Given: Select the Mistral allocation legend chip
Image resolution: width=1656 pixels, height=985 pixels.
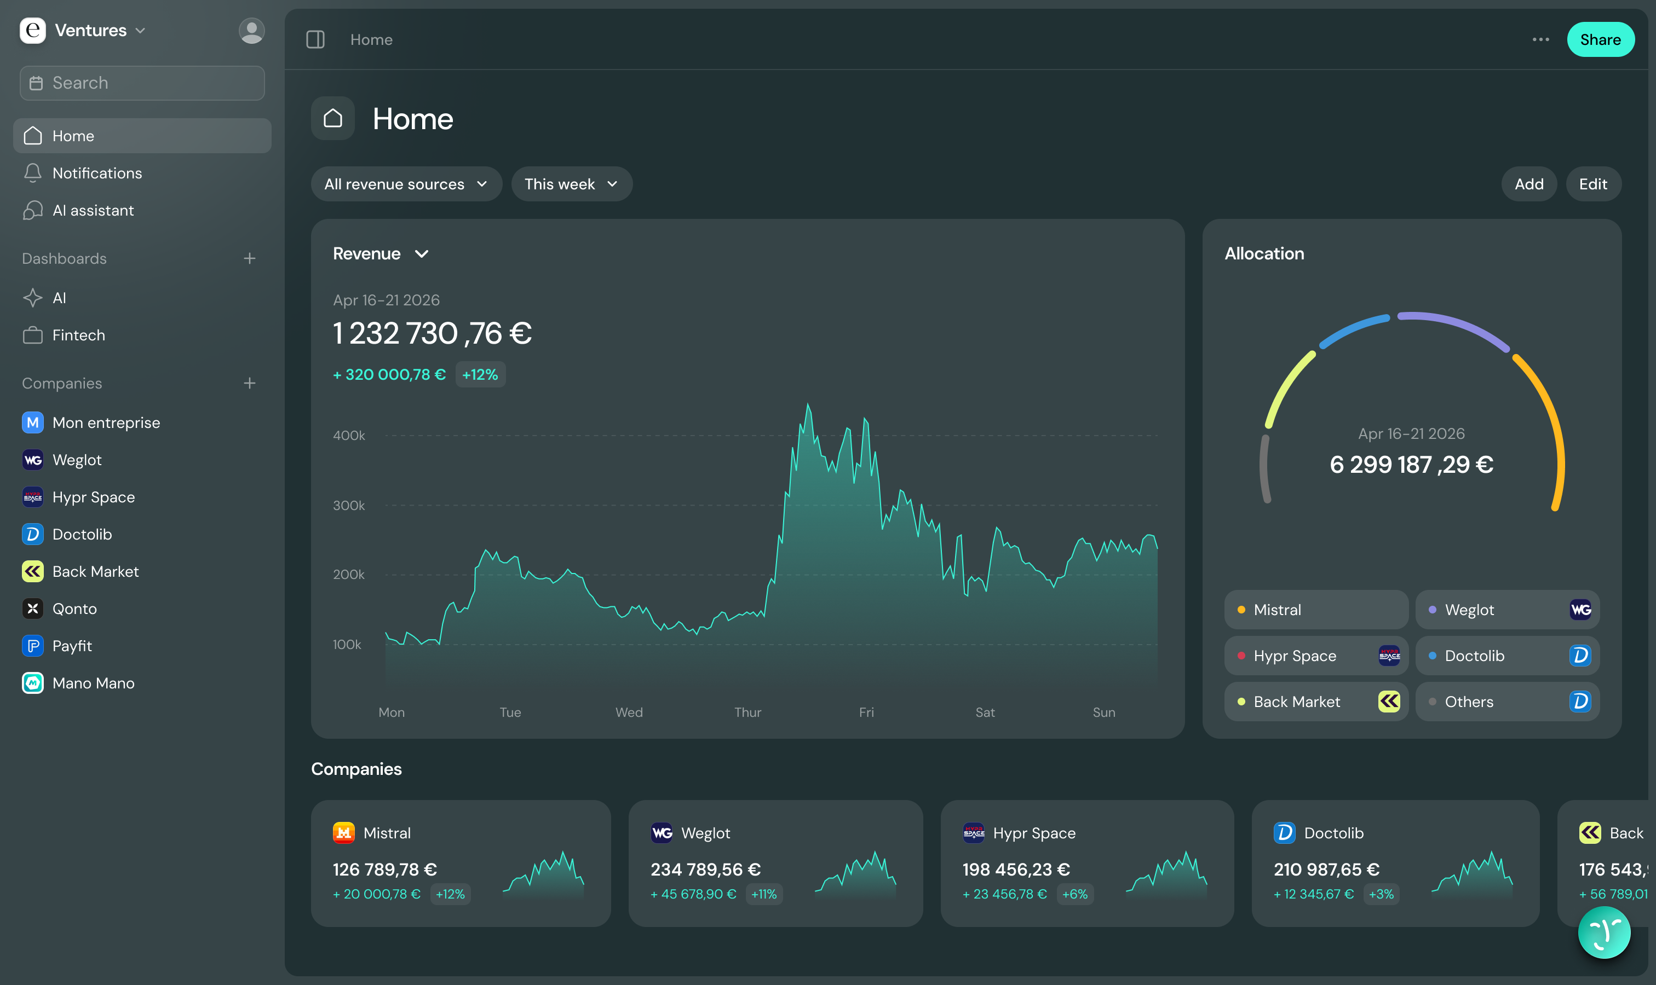Looking at the screenshot, I should point(1316,609).
